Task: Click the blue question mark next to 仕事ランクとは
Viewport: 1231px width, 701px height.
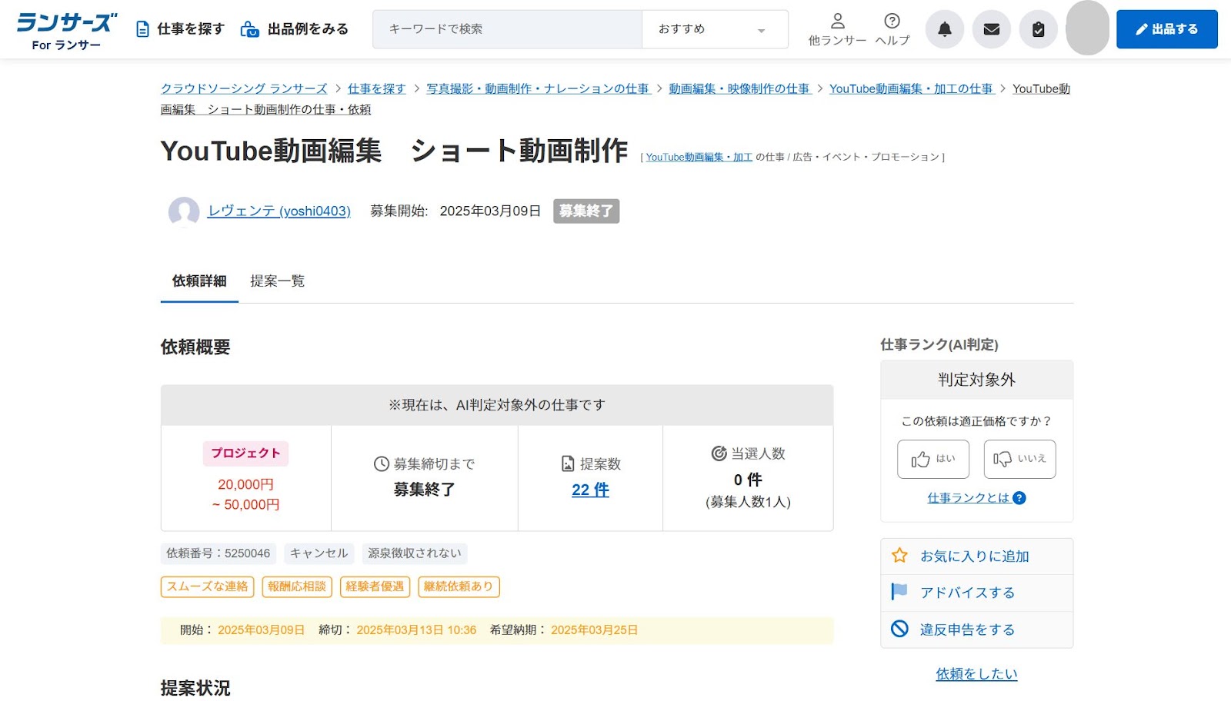Action: pyautogui.click(x=1019, y=498)
